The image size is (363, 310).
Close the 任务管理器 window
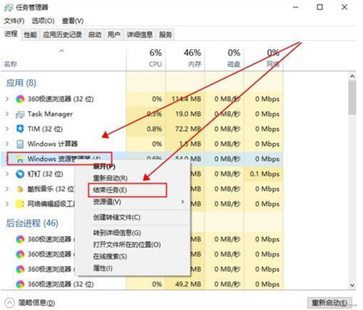345,7
